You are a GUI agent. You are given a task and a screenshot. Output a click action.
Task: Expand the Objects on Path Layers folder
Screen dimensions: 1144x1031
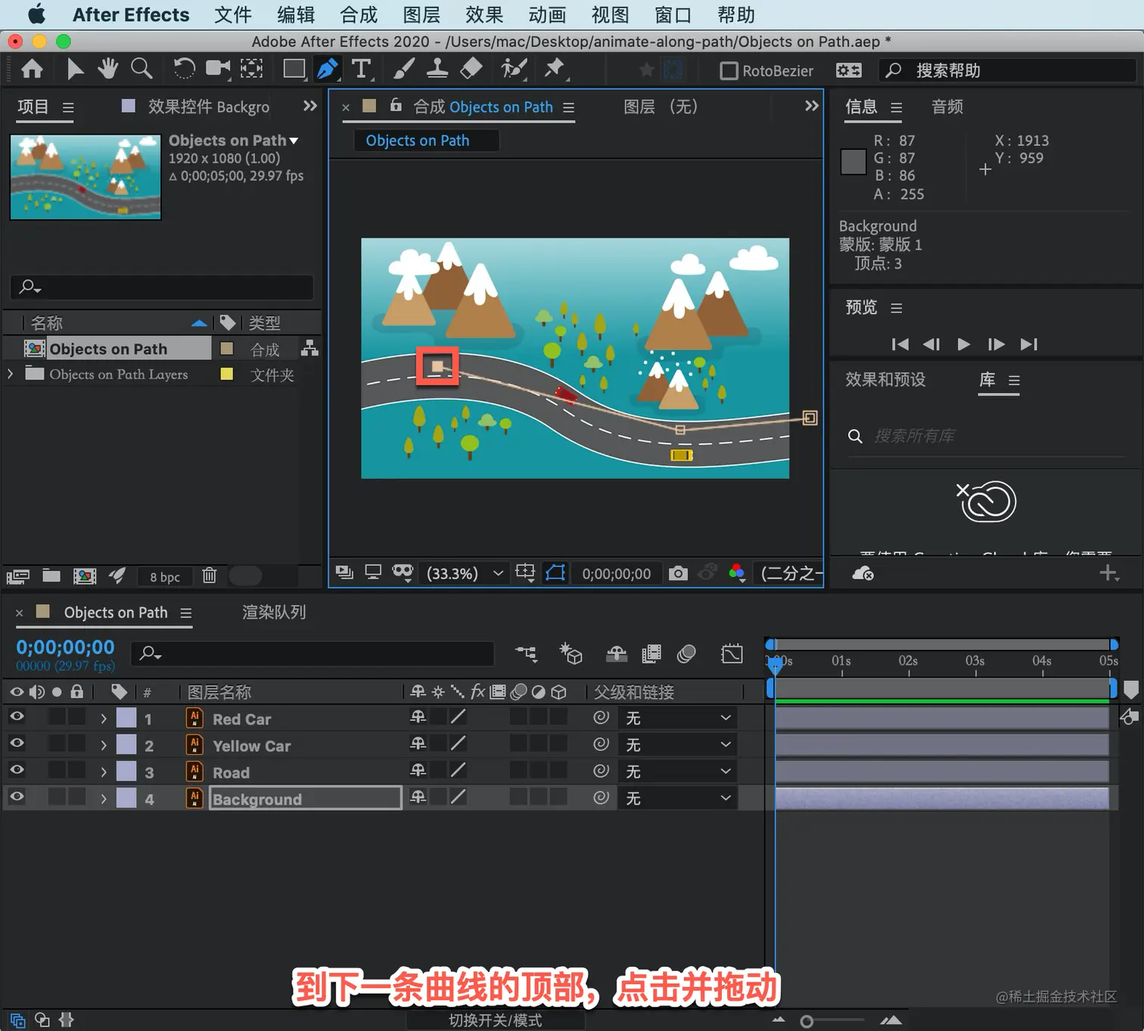coord(10,374)
